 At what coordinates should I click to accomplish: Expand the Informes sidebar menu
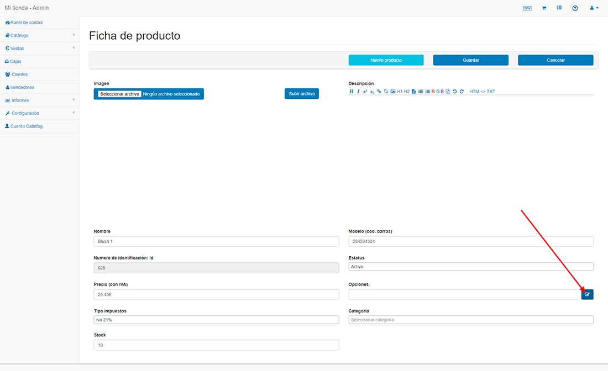point(40,100)
